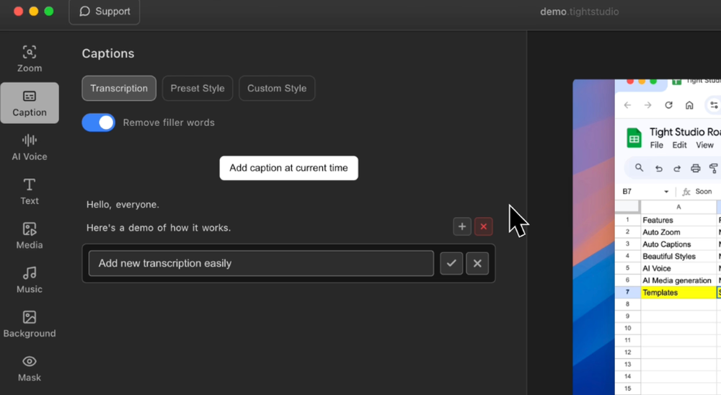This screenshot has height=395, width=721.
Task: Cancel the new transcription entry
Action: [x=477, y=264]
